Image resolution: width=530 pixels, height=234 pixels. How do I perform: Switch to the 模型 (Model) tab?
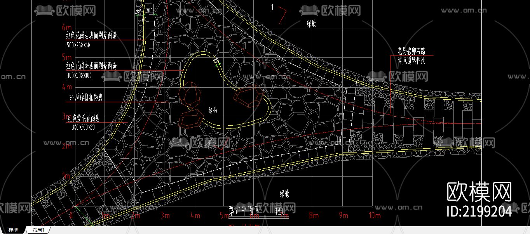pos(12,230)
